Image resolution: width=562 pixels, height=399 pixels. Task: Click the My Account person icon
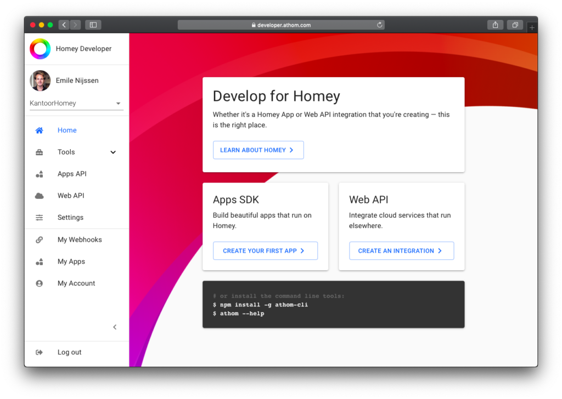[40, 283]
